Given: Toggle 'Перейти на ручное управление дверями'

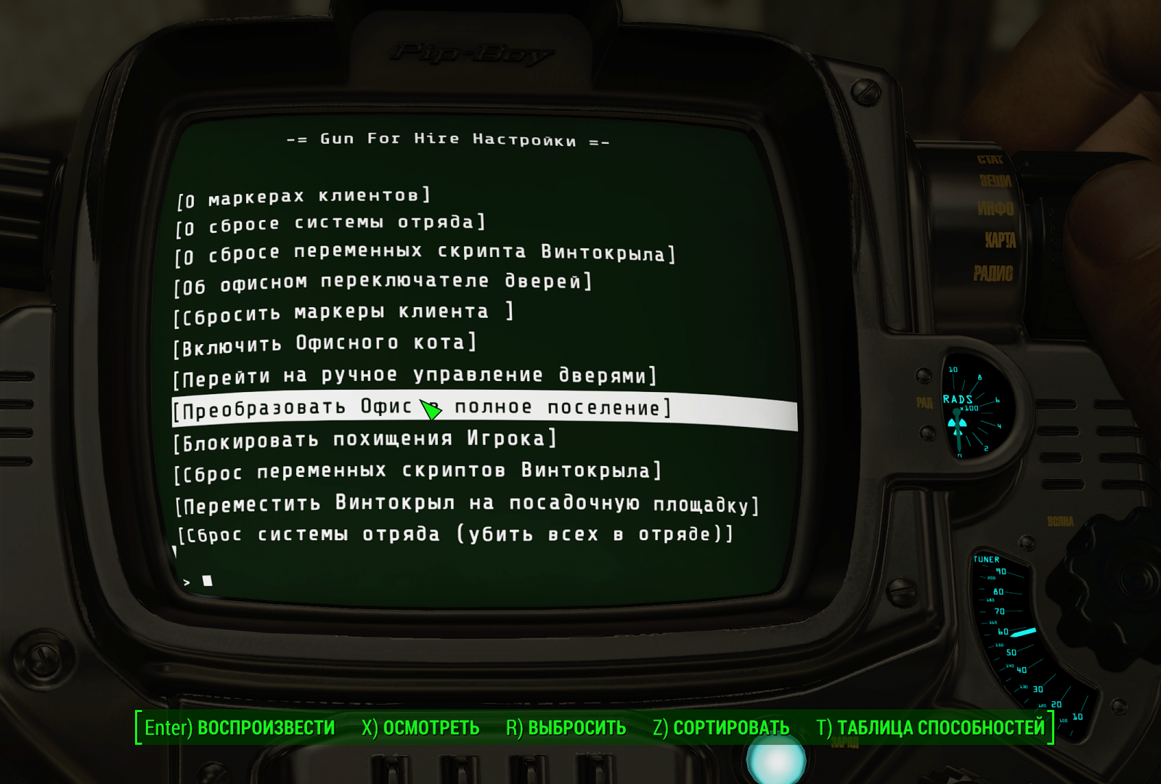Looking at the screenshot, I should point(415,377).
